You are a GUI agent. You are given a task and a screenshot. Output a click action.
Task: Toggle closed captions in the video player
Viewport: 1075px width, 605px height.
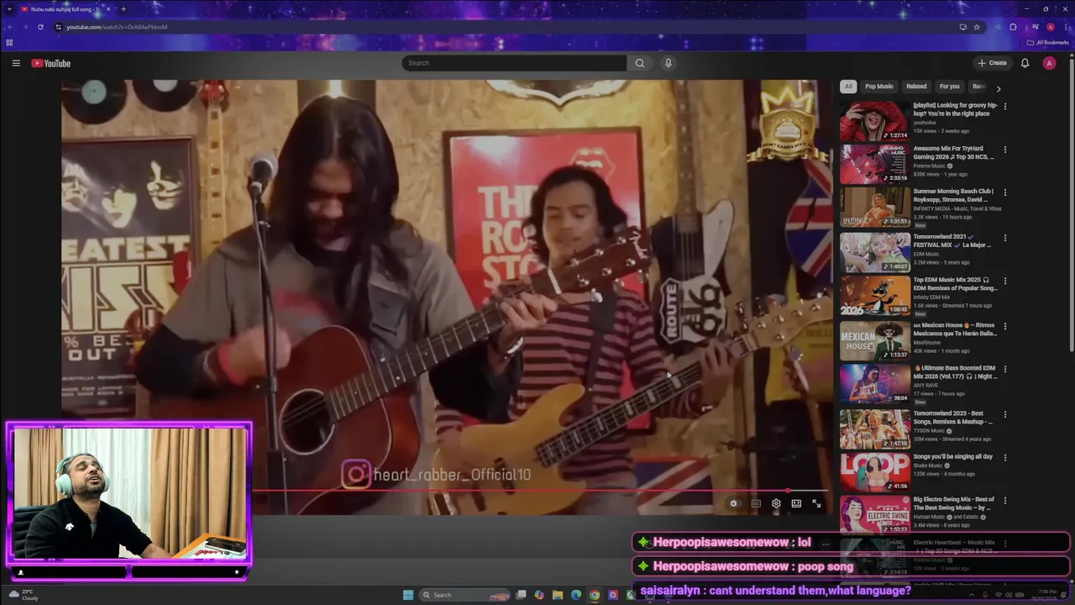(756, 503)
